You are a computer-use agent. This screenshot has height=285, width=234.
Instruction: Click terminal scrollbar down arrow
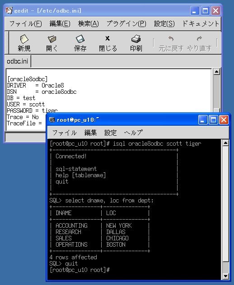[x=225, y=276]
